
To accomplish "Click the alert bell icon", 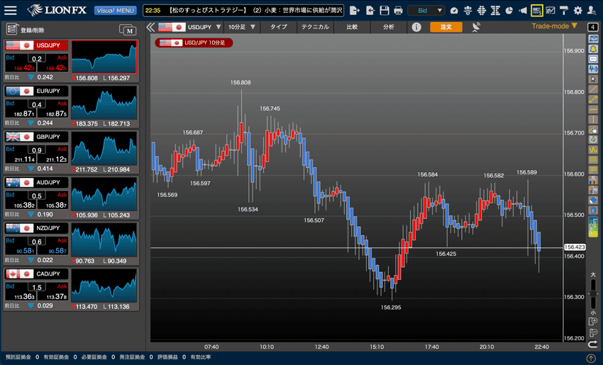I will pos(593,49).
